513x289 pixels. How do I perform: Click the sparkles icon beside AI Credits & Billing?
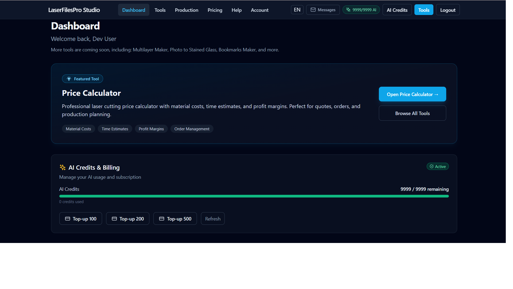(63, 168)
